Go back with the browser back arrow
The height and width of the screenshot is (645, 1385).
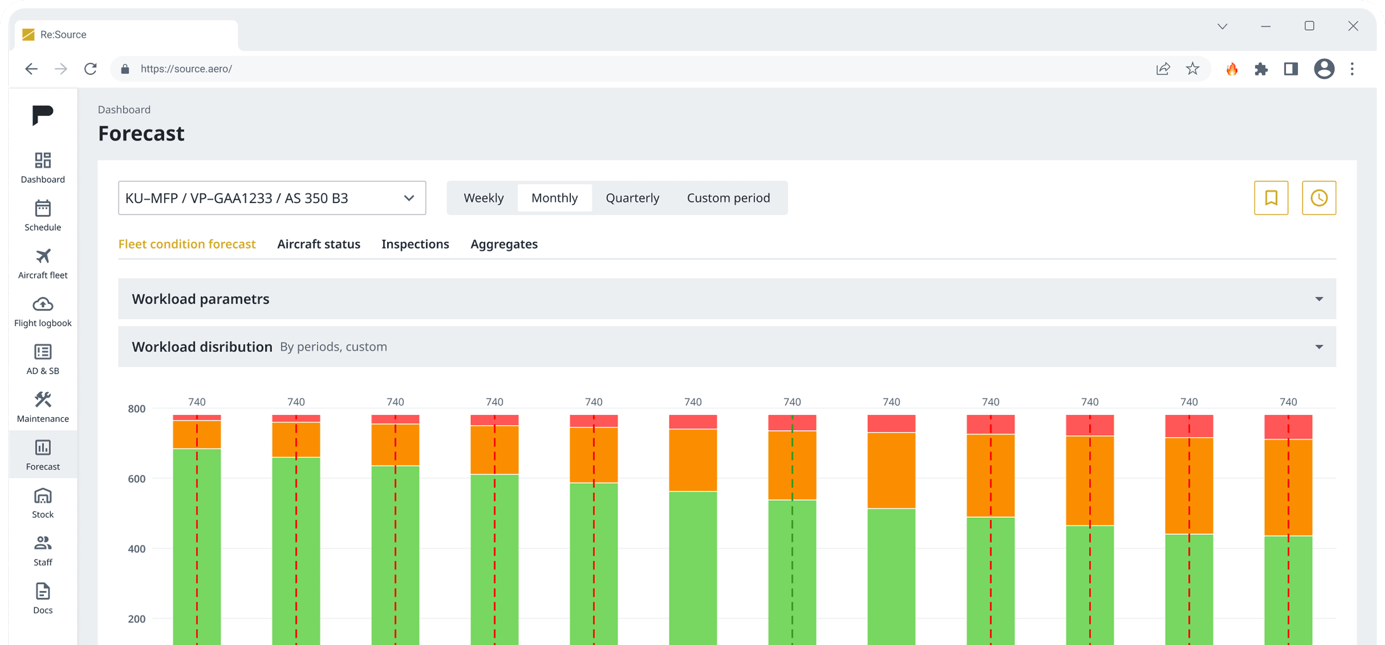31,69
